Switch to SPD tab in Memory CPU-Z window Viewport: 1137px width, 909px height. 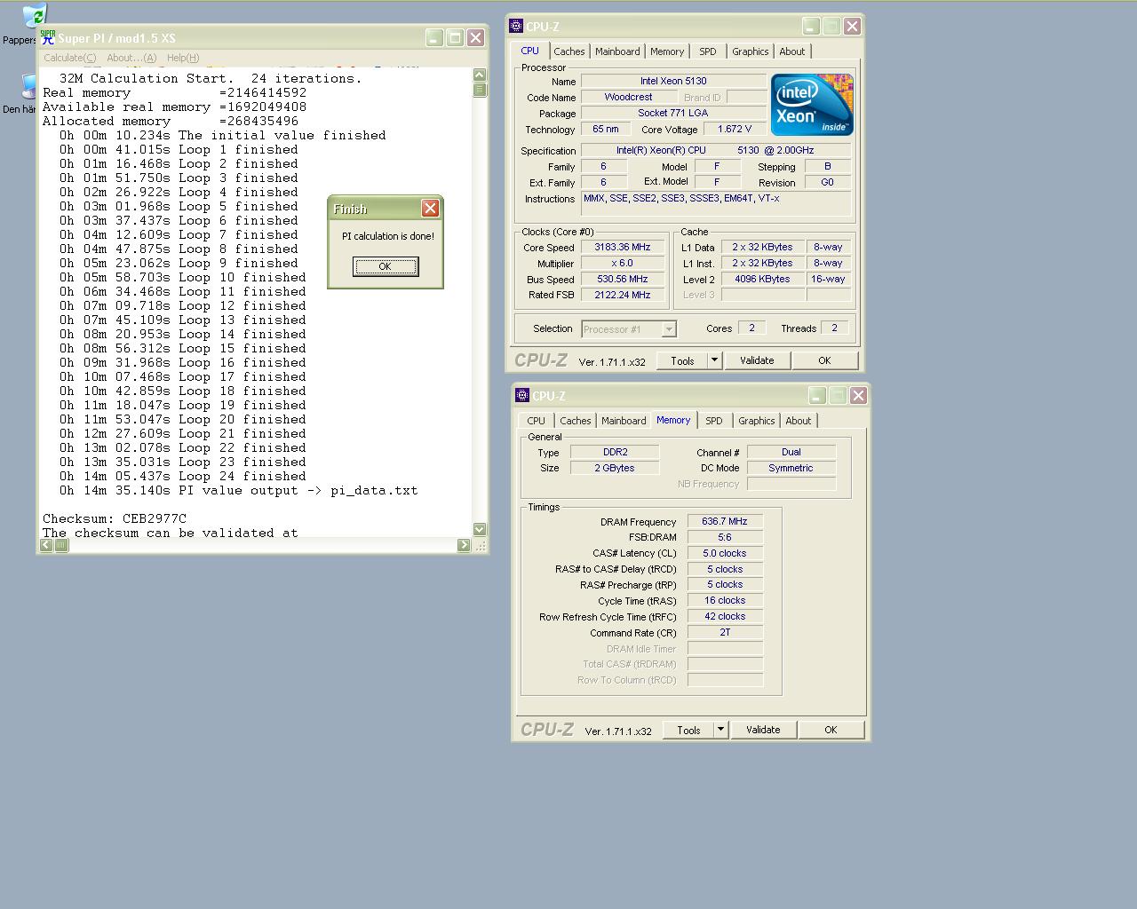[714, 421]
